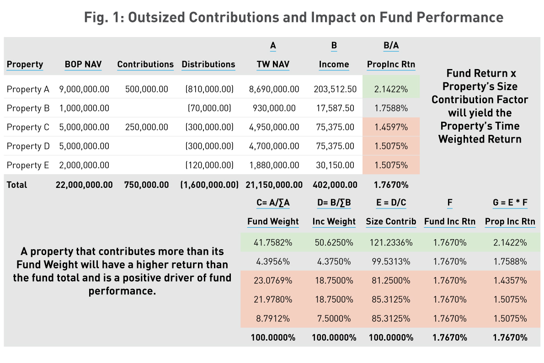The width and height of the screenshot is (544, 363).
Task: Click the Income header under column B
Action: point(334,64)
